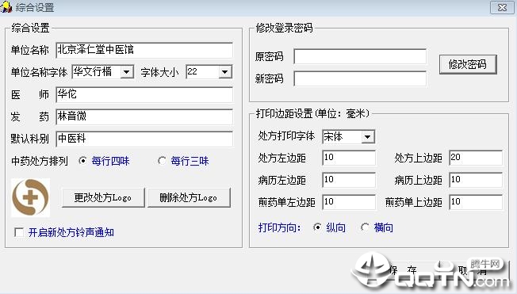Click 修改登录密码 group title
517x294 pixels.
284,28
